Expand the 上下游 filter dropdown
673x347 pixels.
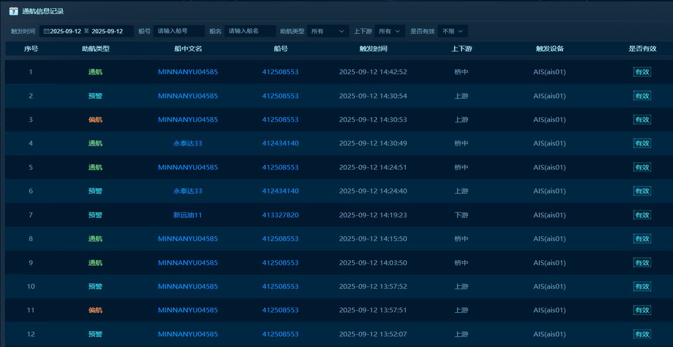tap(390, 31)
